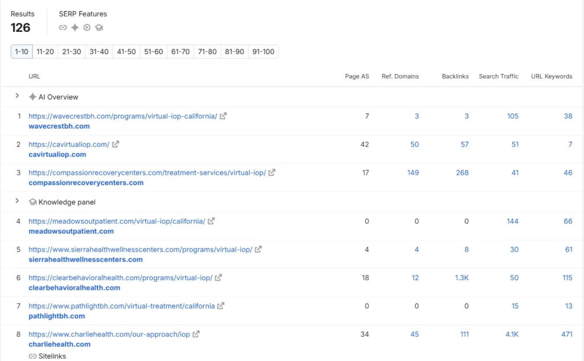Viewport: 584px width, 361px height.
Task: Switch to results 21-30
Action: coord(71,52)
